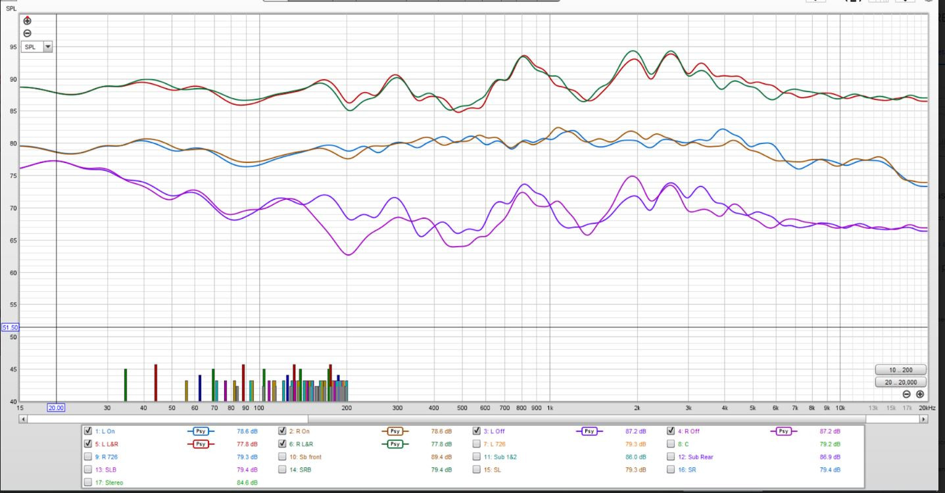This screenshot has height=493, width=945.
Task: Show the 11: Sub 1&2 trace
Action: (x=477, y=457)
